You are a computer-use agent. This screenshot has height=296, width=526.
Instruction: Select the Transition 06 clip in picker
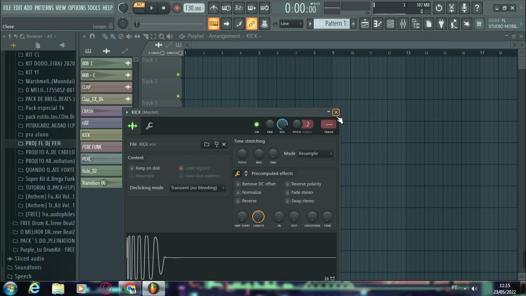point(101,183)
